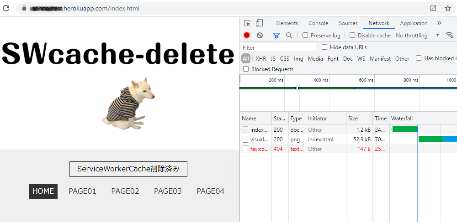Bookmark this page with star icon
This screenshot has height=222, width=457.
click(x=447, y=8)
